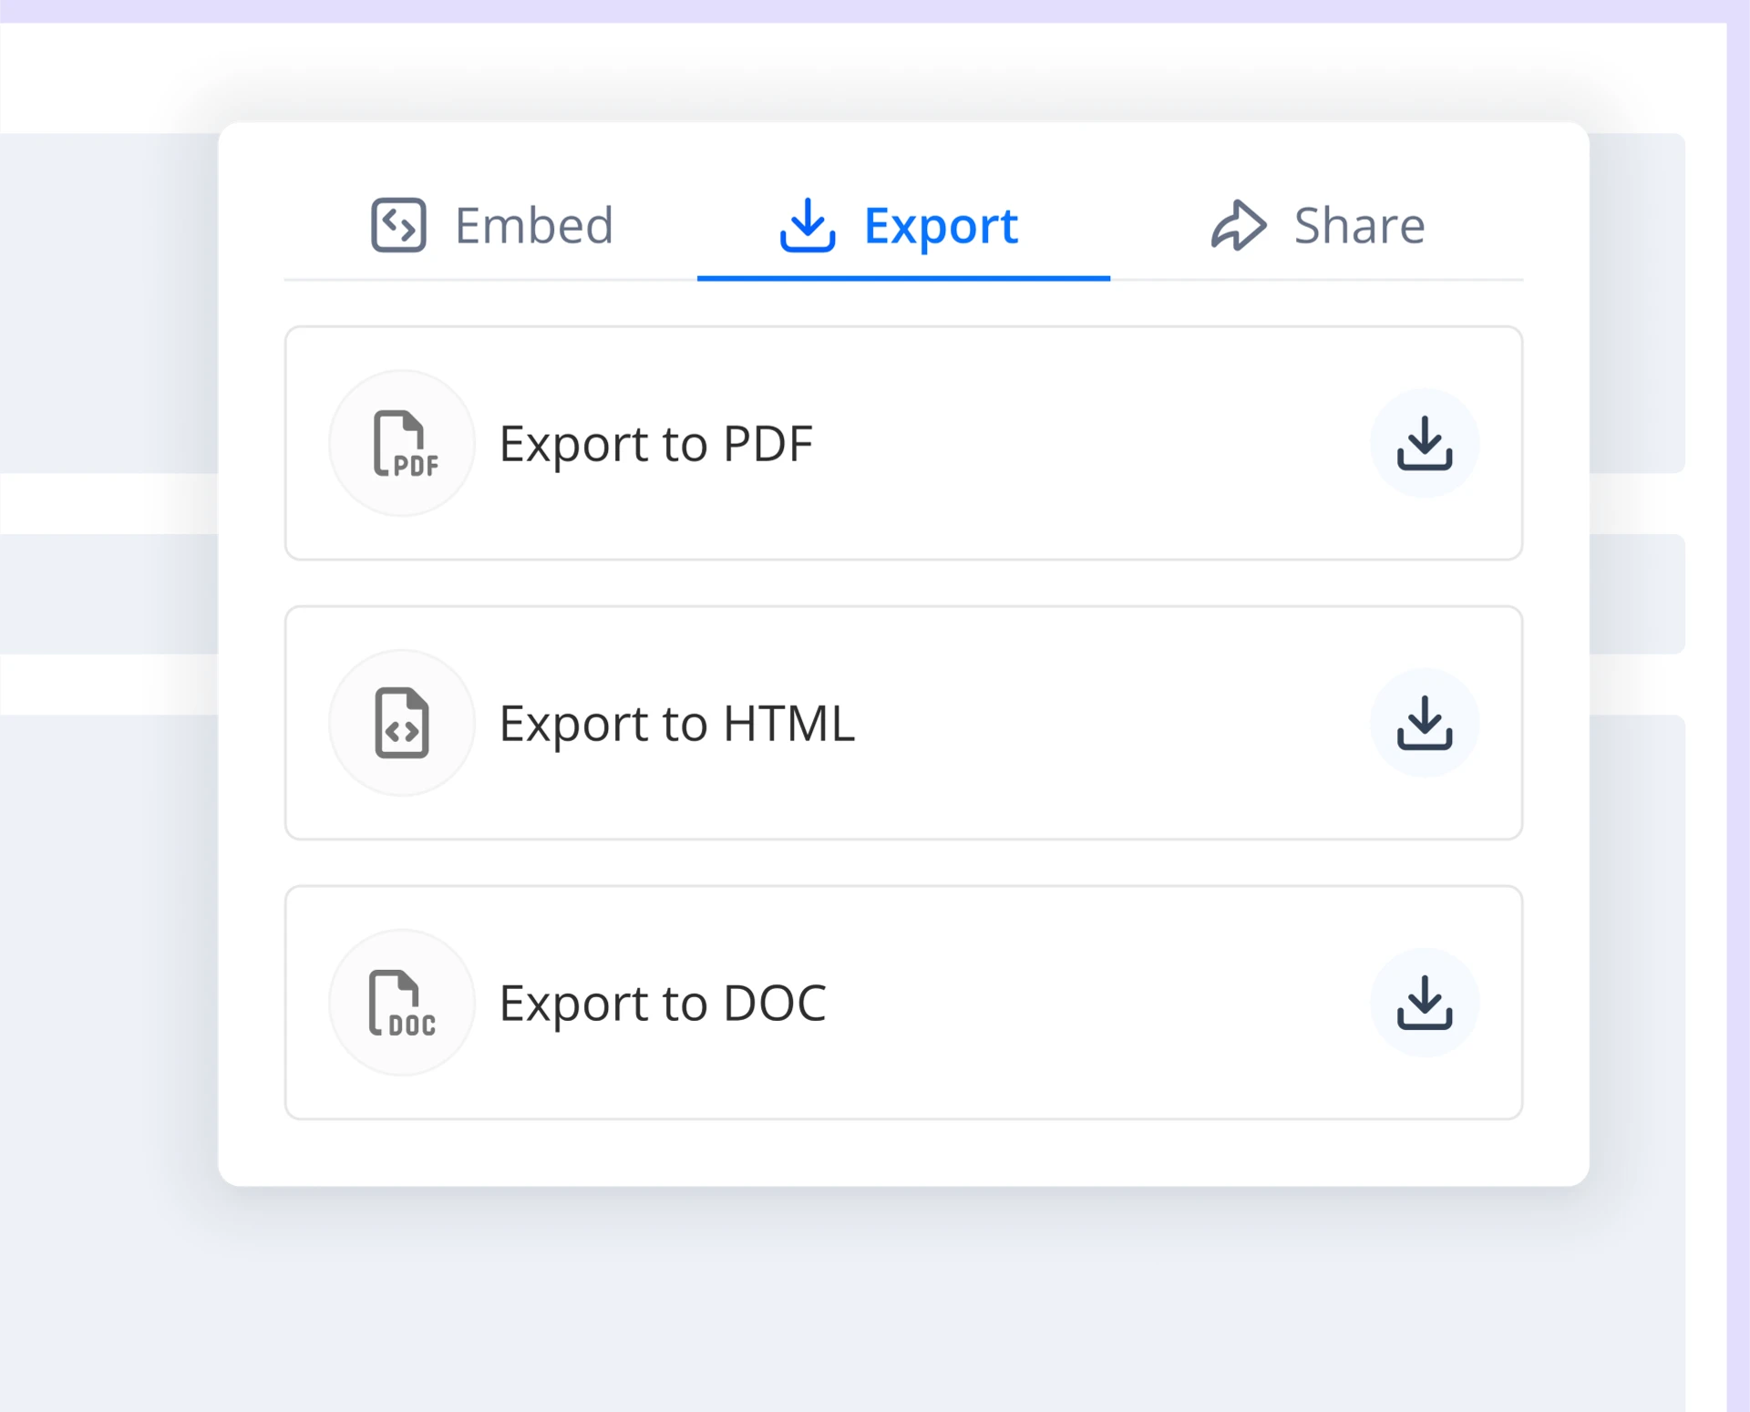Viewport: 1750px width, 1412px height.
Task: Click the Export to PDF label text
Action: click(656, 444)
